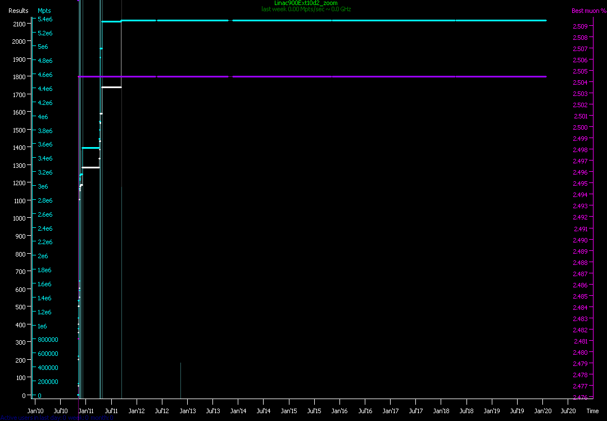Click the Jul'15 tick on time axis
607x421 pixels.
point(314,411)
